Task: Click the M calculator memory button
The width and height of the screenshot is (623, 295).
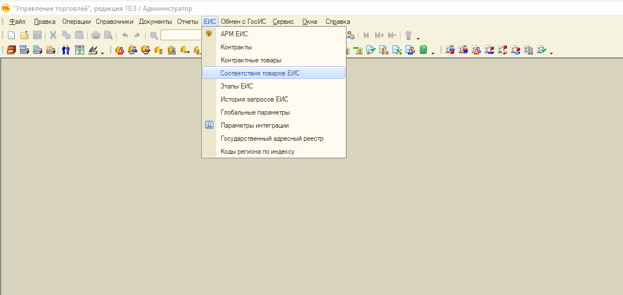Action: [366, 35]
